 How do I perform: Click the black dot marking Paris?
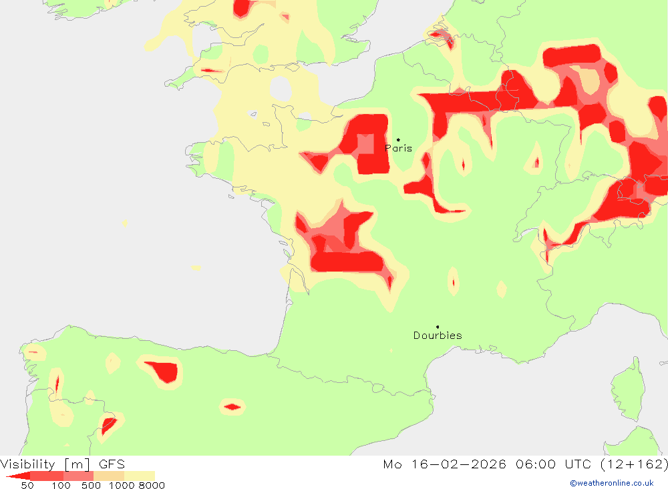pos(398,139)
